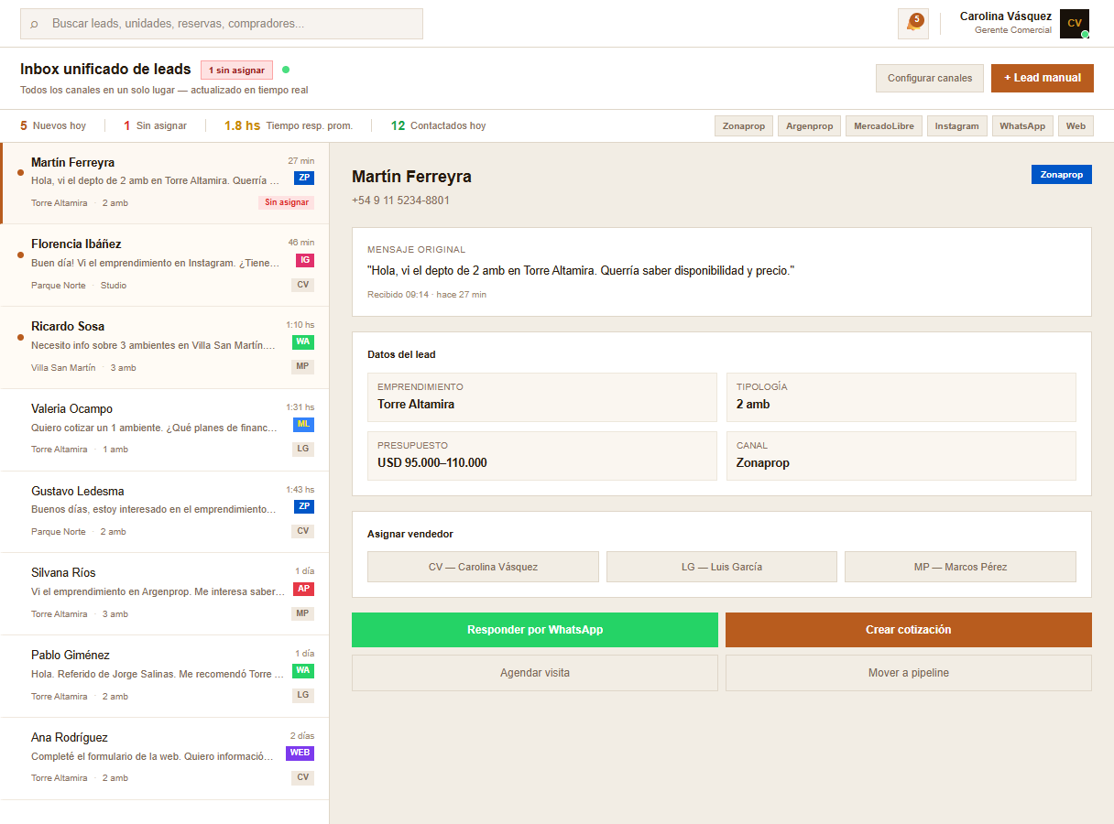Image resolution: width=1114 pixels, height=824 pixels.
Task: Click the MP vendor badge on Ricardo Sosa's lead
Action: click(303, 366)
